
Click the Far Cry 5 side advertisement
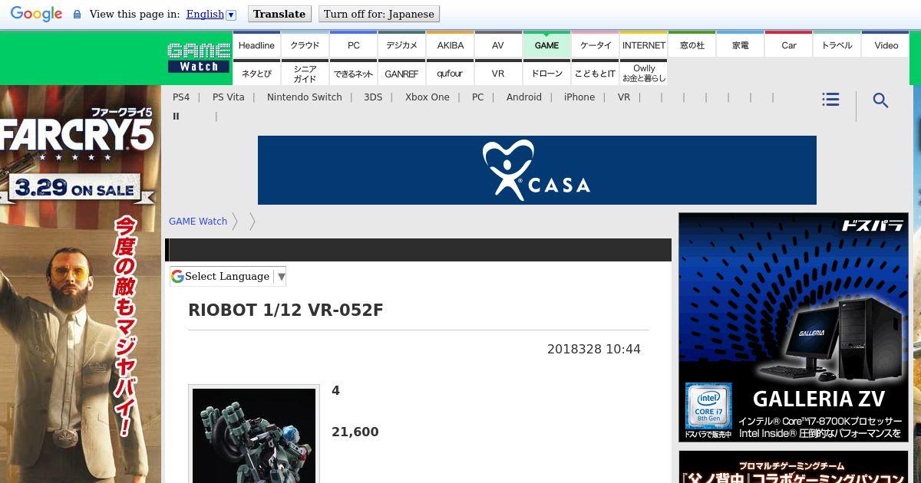coord(81,284)
